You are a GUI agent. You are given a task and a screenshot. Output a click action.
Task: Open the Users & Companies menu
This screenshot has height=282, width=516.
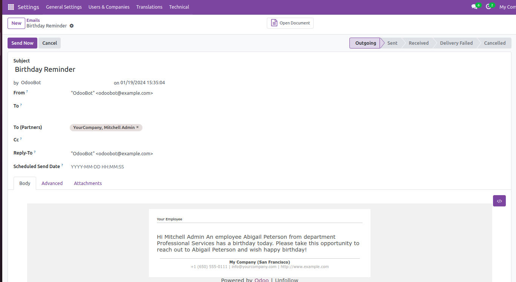point(109,7)
